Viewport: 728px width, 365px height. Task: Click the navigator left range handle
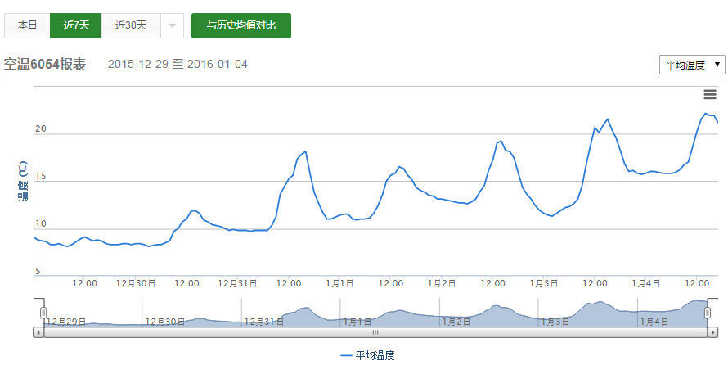(43, 313)
